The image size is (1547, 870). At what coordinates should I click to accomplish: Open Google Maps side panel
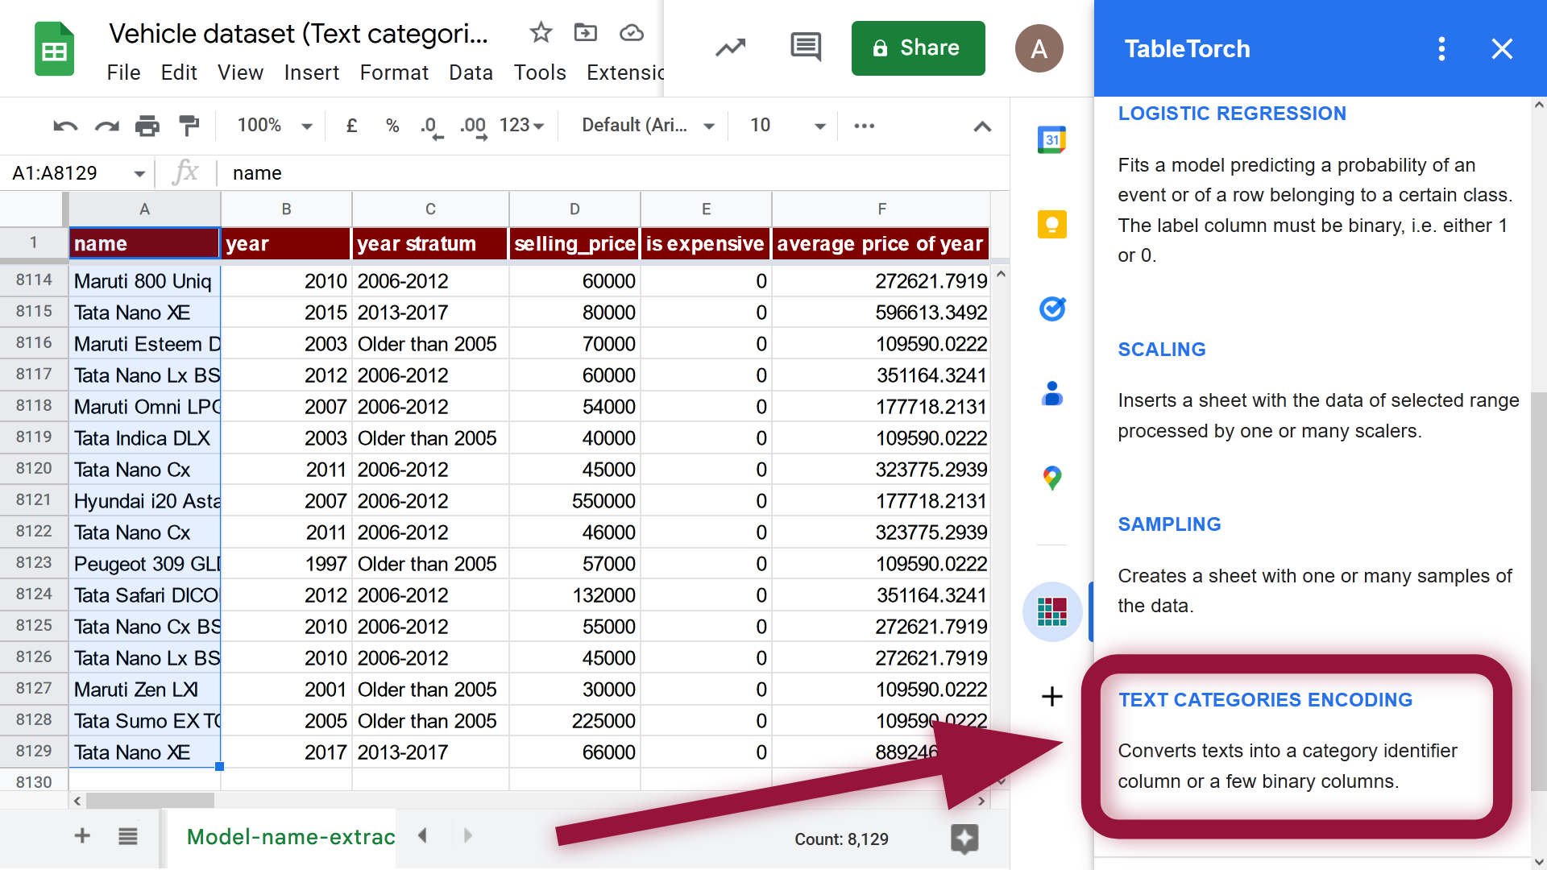(x=1052, y=478)
